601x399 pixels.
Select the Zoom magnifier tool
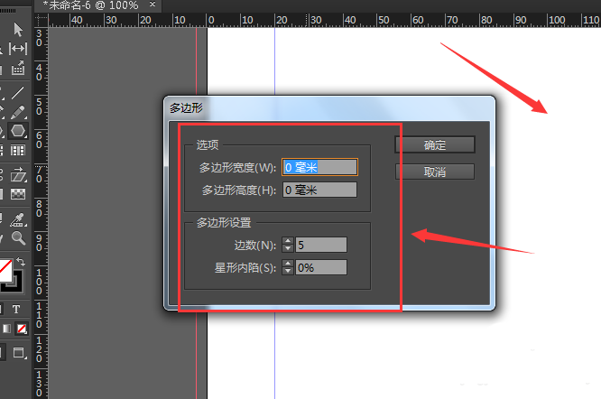(x=18, y=238)
